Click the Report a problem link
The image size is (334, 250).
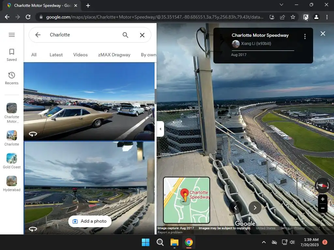click(x=170, y=232)
